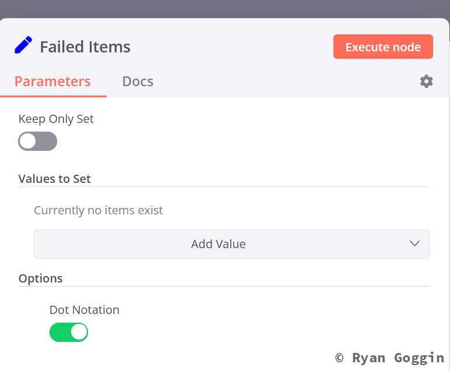Click the green Dot Notation switch track
Image resolution: width=450 pixels, height=371 pixels.
[60, 332]
